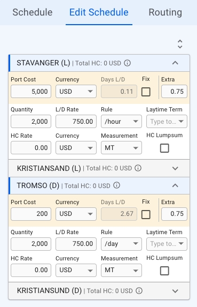Switch to the Schedule tab
Image resolution: width=197 pixels, height=307 pixels.
tap(33, 12)
